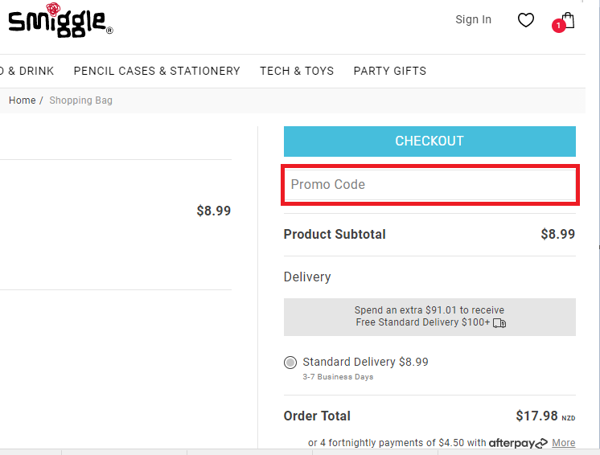Click the red cart count badge
Viewport: 600px width, 455px height.
tap(558, 26)
